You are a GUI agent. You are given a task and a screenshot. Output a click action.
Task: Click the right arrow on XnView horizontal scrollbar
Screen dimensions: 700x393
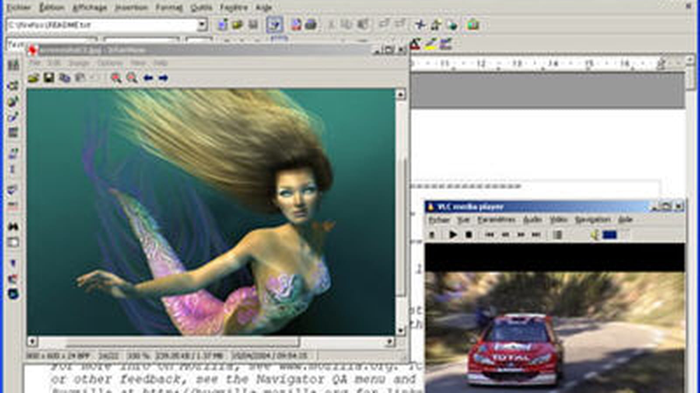point(390,341)
